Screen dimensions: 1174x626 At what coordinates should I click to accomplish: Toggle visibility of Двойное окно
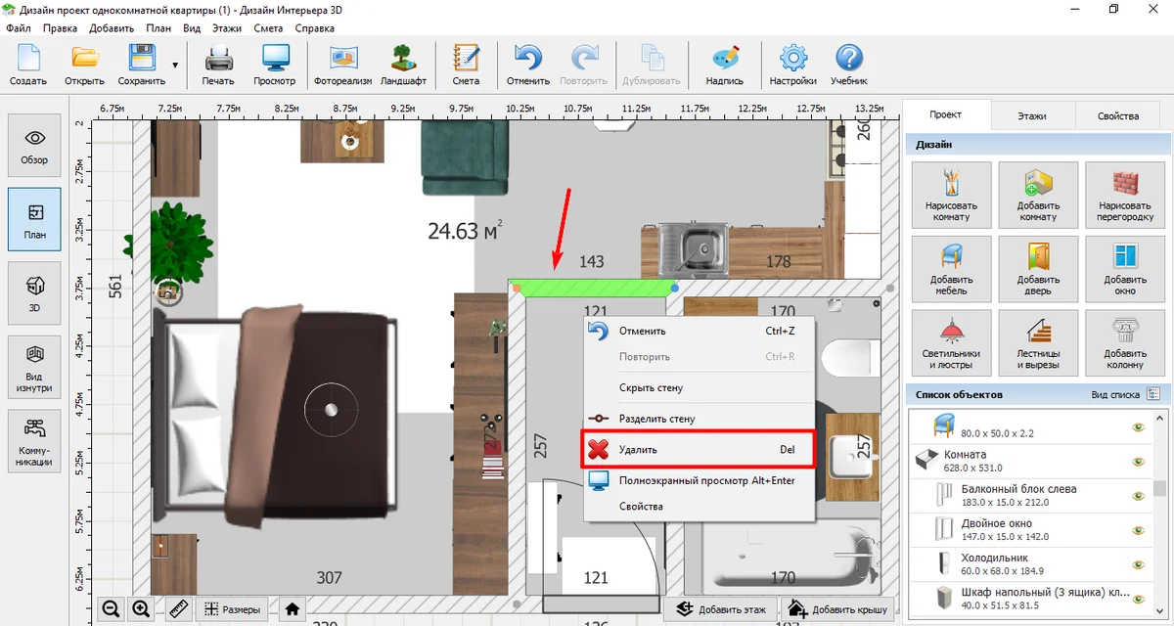point(1138,529)
